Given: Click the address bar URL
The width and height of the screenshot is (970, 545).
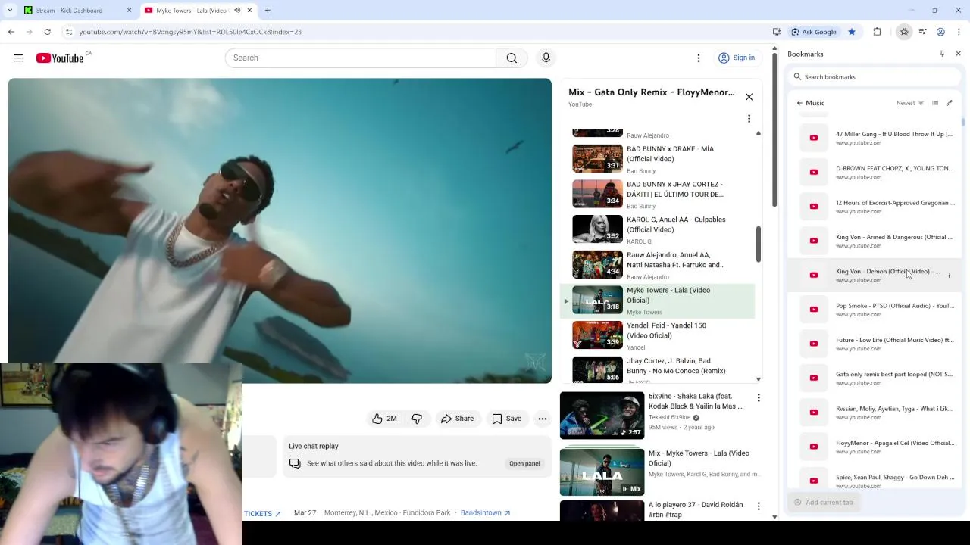Looking at the screenshot, I should point(190,32).
